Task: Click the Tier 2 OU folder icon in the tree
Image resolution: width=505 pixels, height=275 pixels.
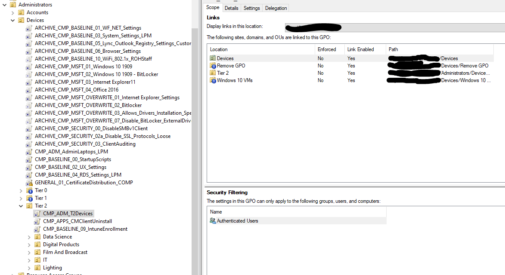Action: tap(29, 206)
